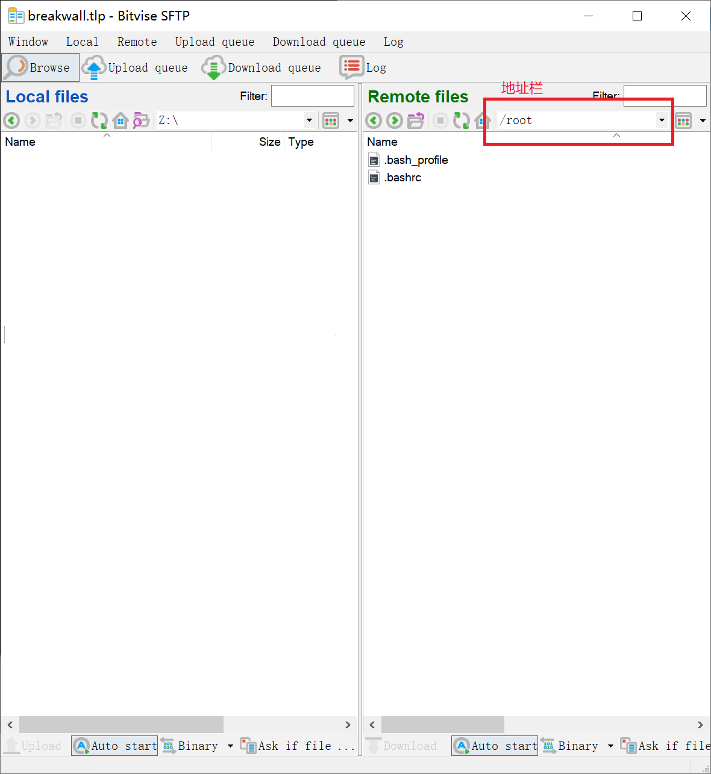The width and height of the screenshot is (711, 774).
Task: Toggle Auto start in Local pane
Action: pos(114,746)
